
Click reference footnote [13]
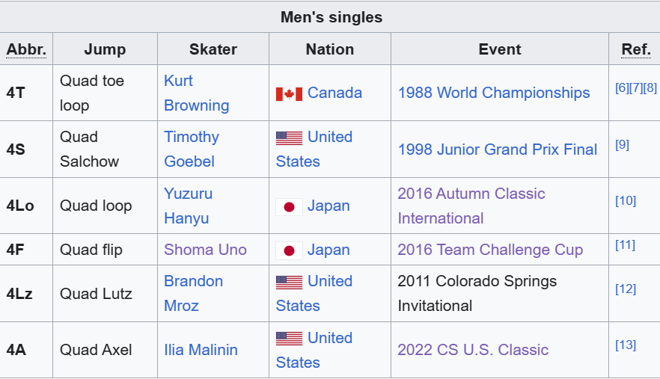point(626,345)
